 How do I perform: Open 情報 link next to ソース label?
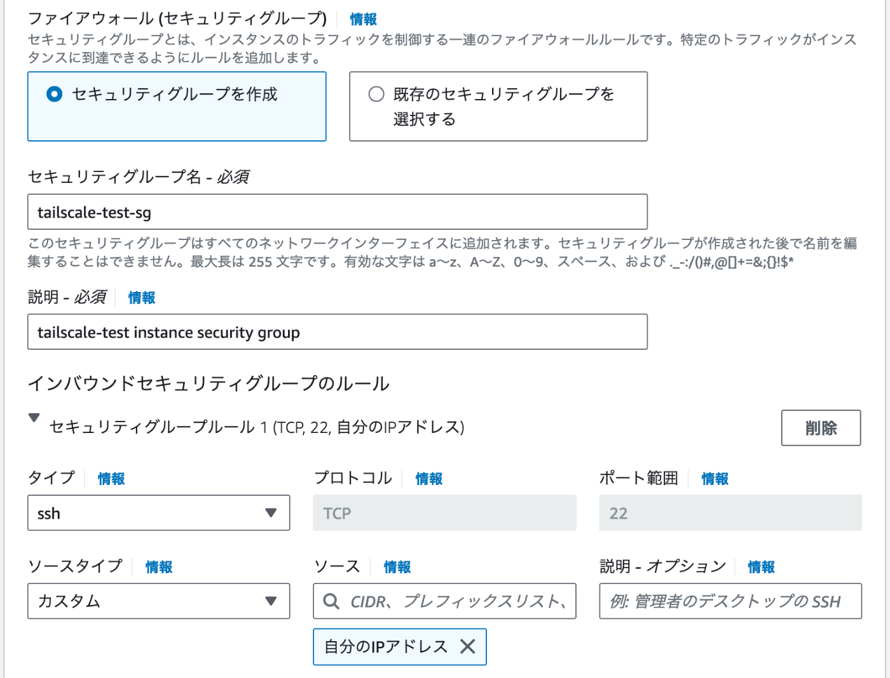pos(397,567)
